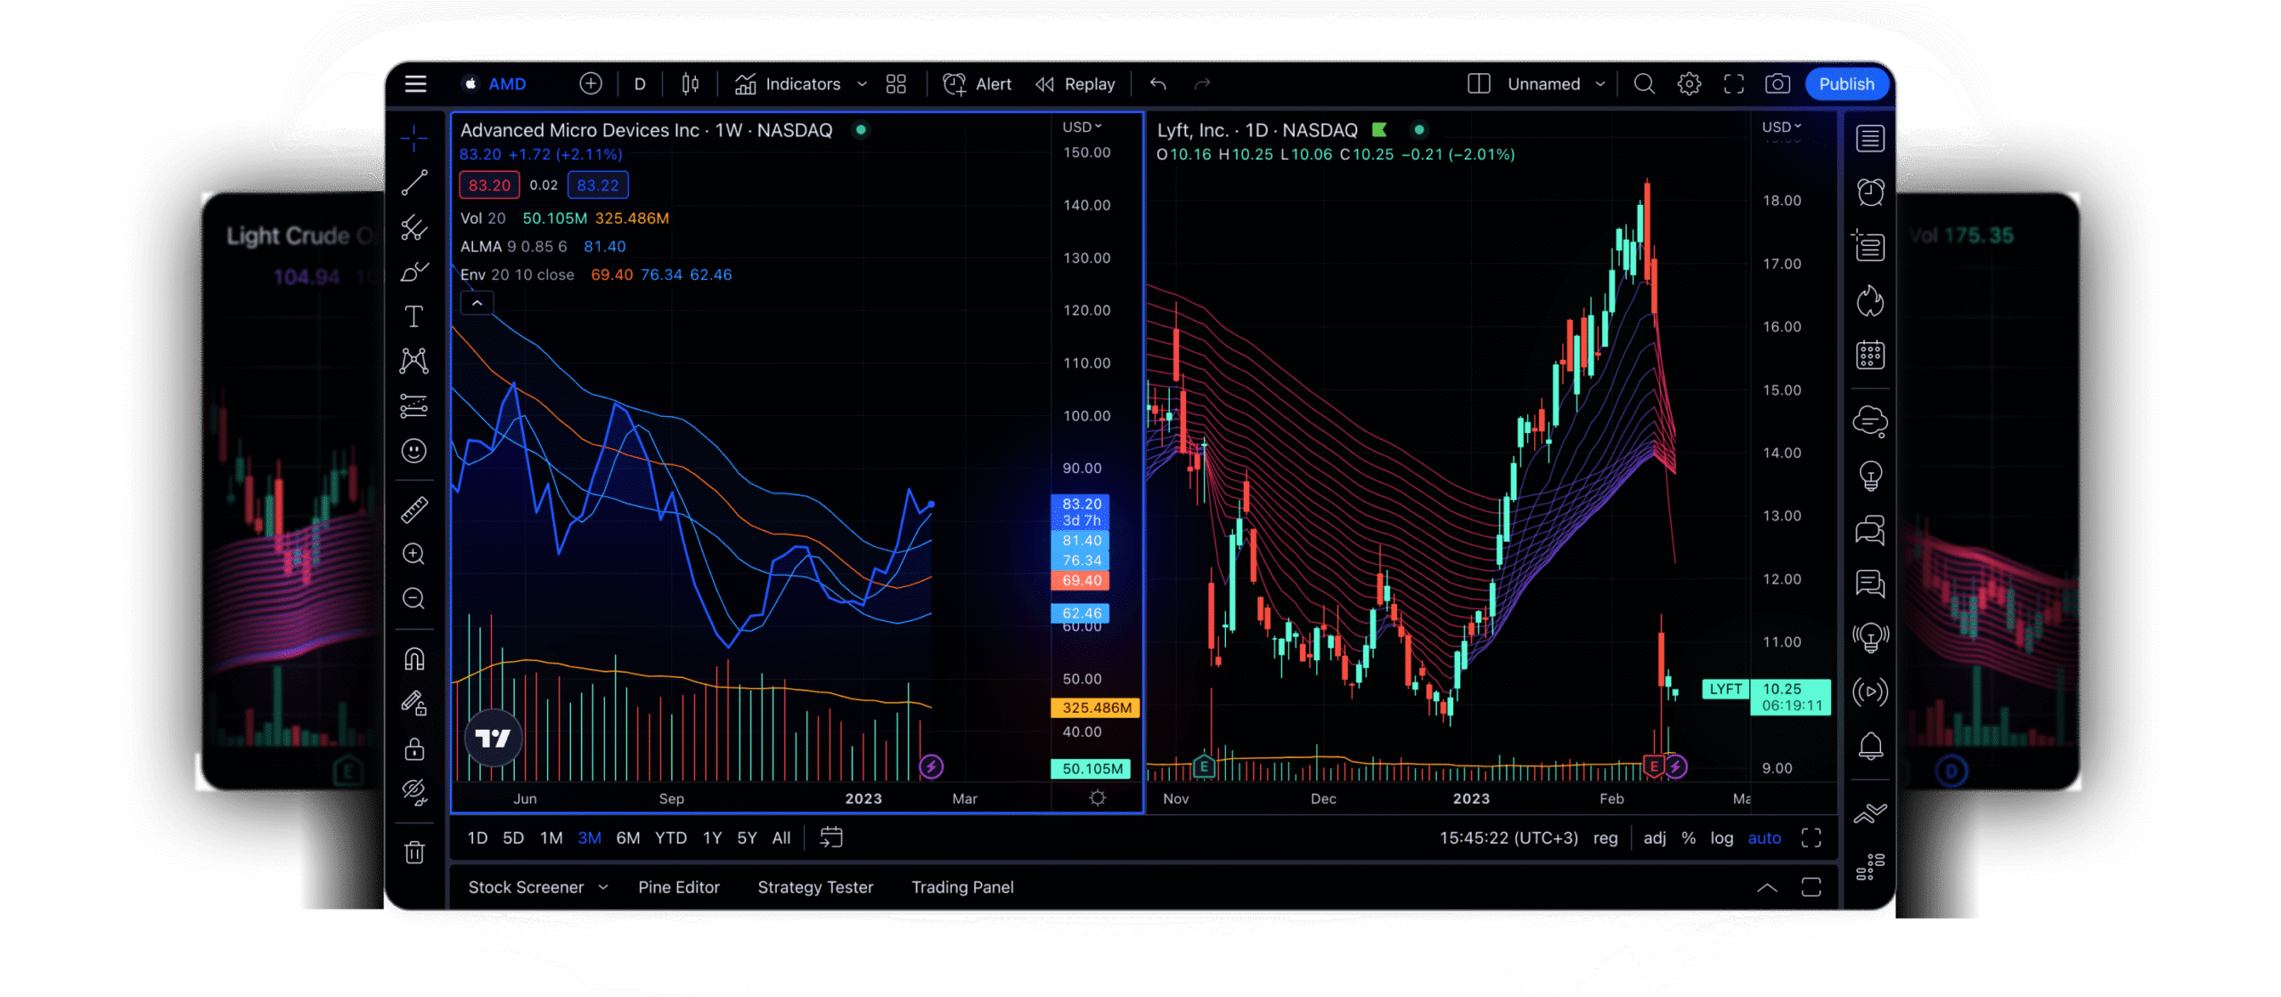This screenshot has width=2281, height=997.
Task: Open the Pine Editor tab
Action: [678, 887]
